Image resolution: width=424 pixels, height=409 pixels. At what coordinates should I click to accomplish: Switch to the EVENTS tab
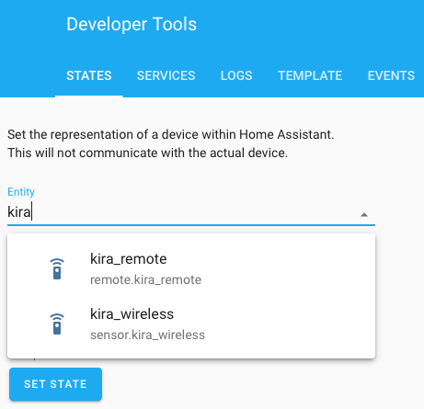pos(391,75)
